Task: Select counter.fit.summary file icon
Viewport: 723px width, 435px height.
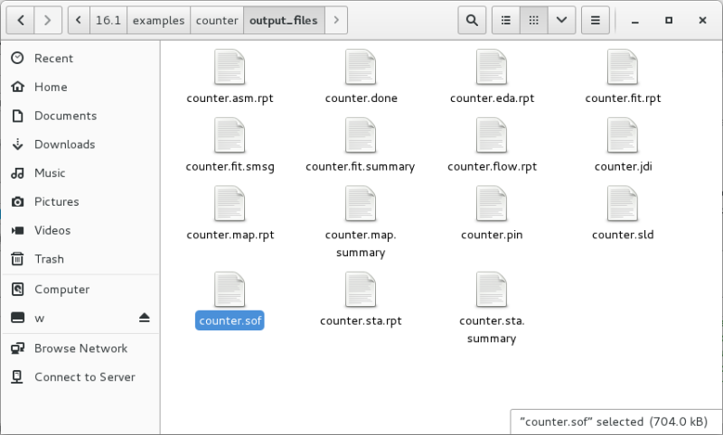Action: coord(361,135)
